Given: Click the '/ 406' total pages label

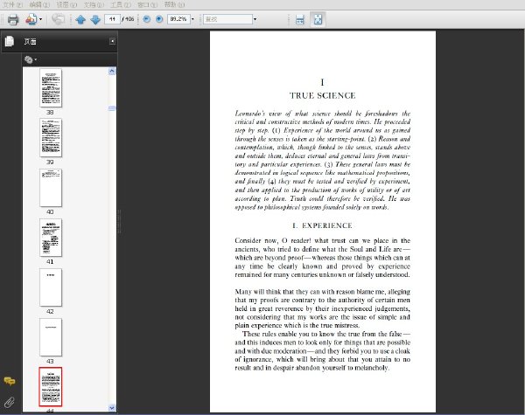Looking at the screenshot, I should point(129,19).
